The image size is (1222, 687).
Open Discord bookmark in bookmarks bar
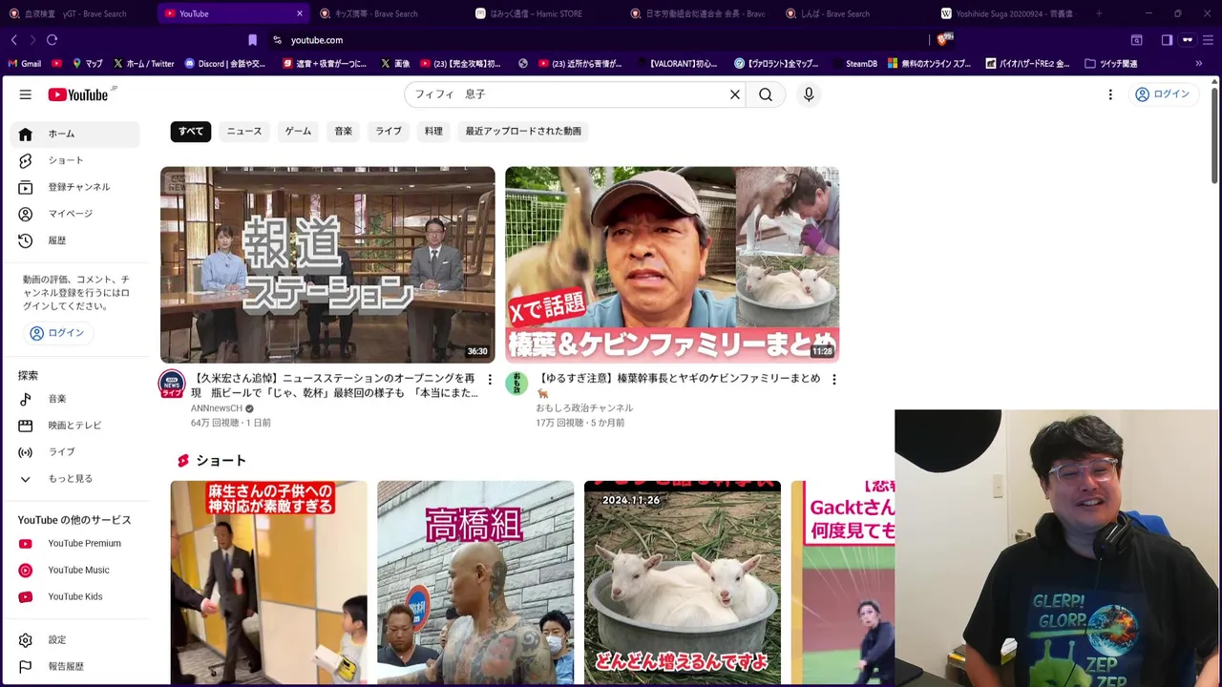coord(225,64)
